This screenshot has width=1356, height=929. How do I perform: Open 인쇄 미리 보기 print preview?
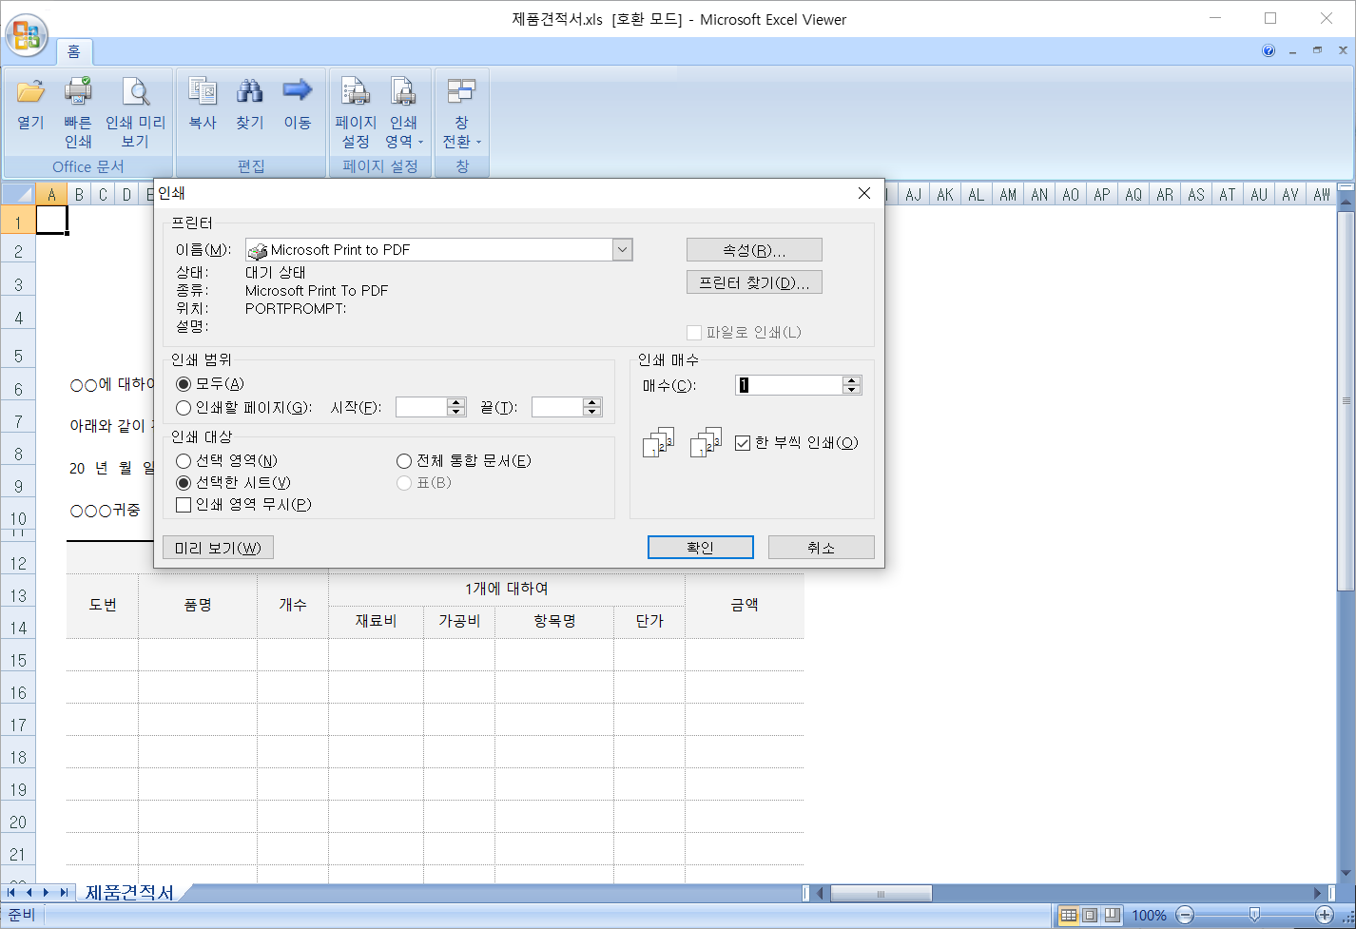(135, 113)
